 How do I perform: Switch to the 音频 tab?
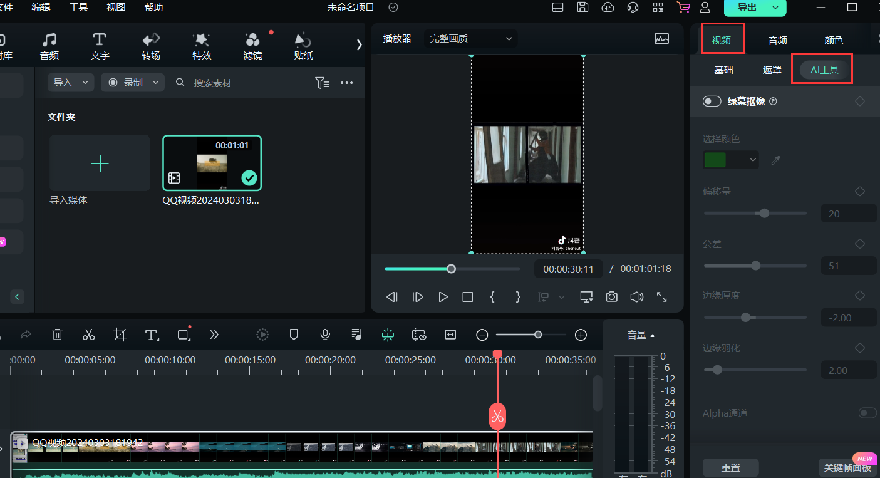coord(777,40)
